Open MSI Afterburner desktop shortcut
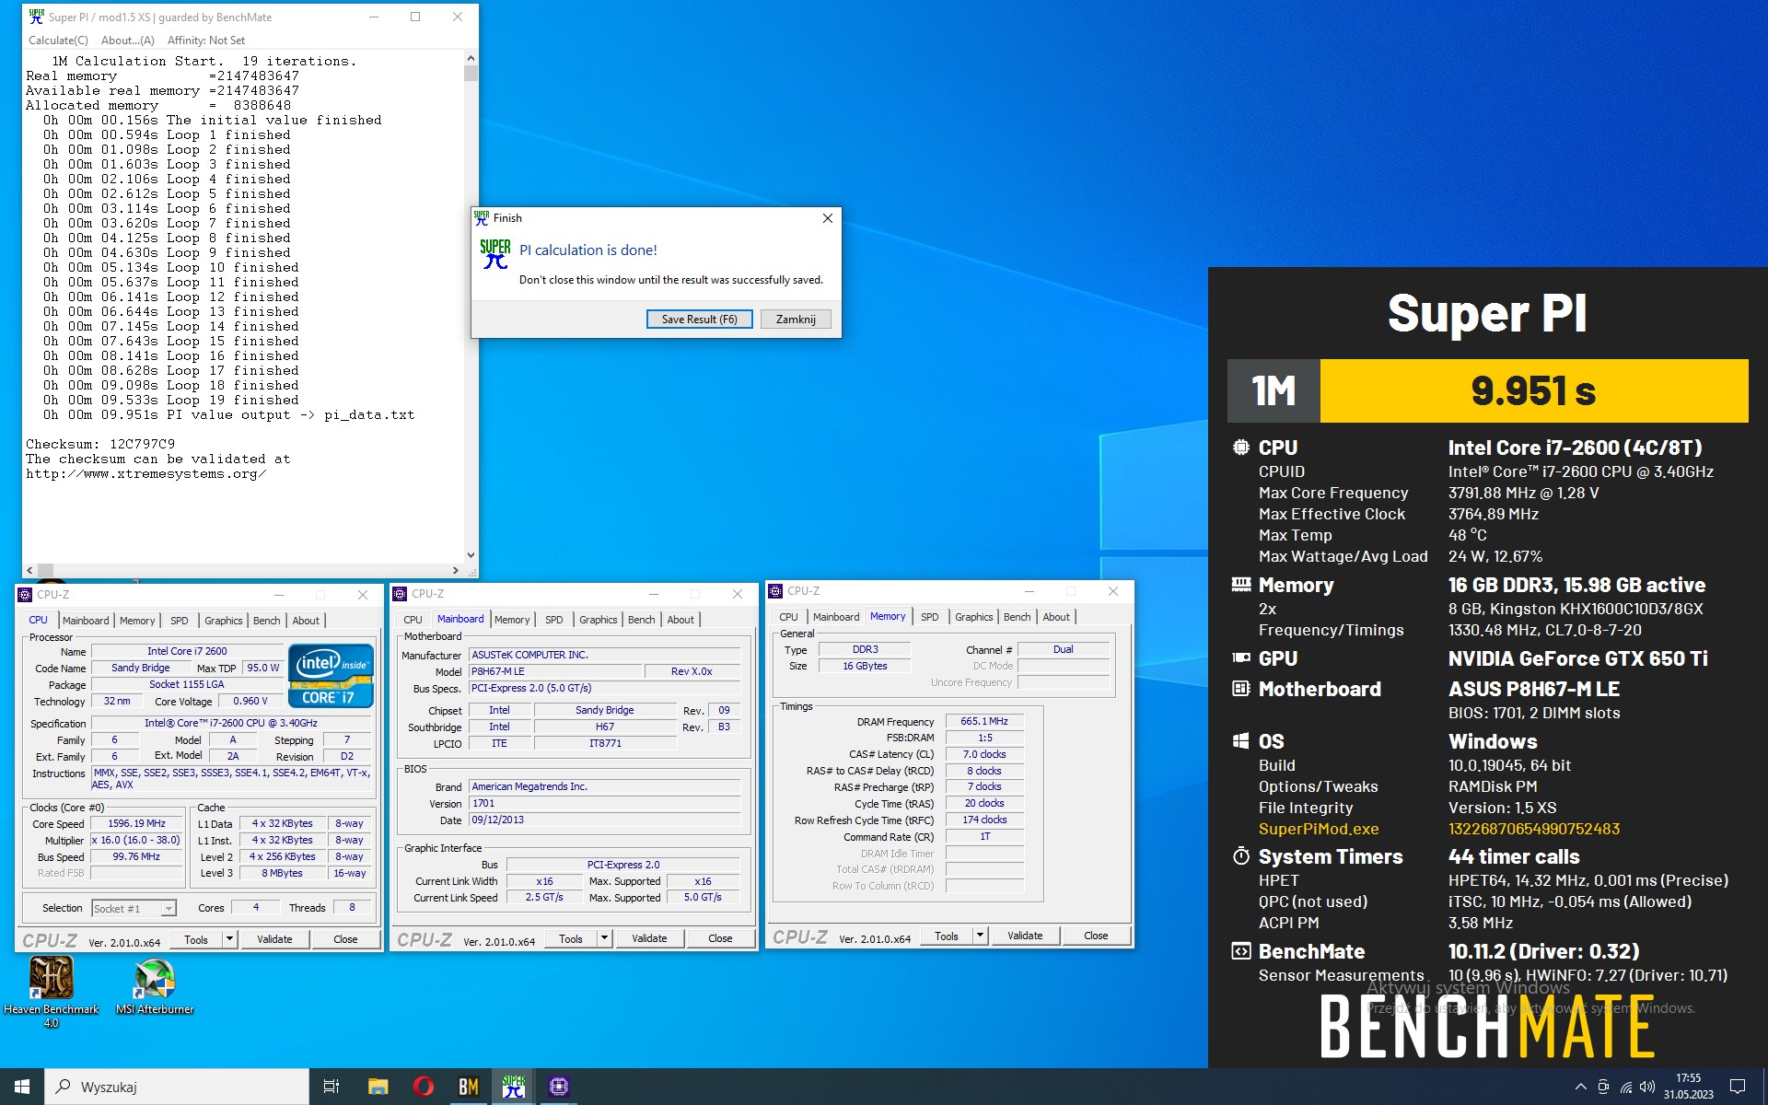This screenshot has width=1768, height=1105. coord(155,985)
